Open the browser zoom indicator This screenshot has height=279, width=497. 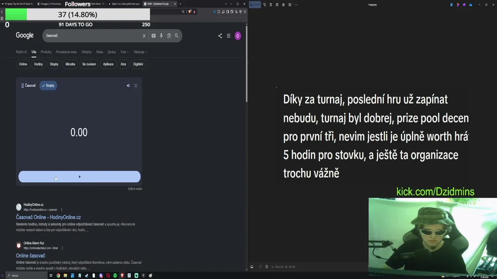183,12
